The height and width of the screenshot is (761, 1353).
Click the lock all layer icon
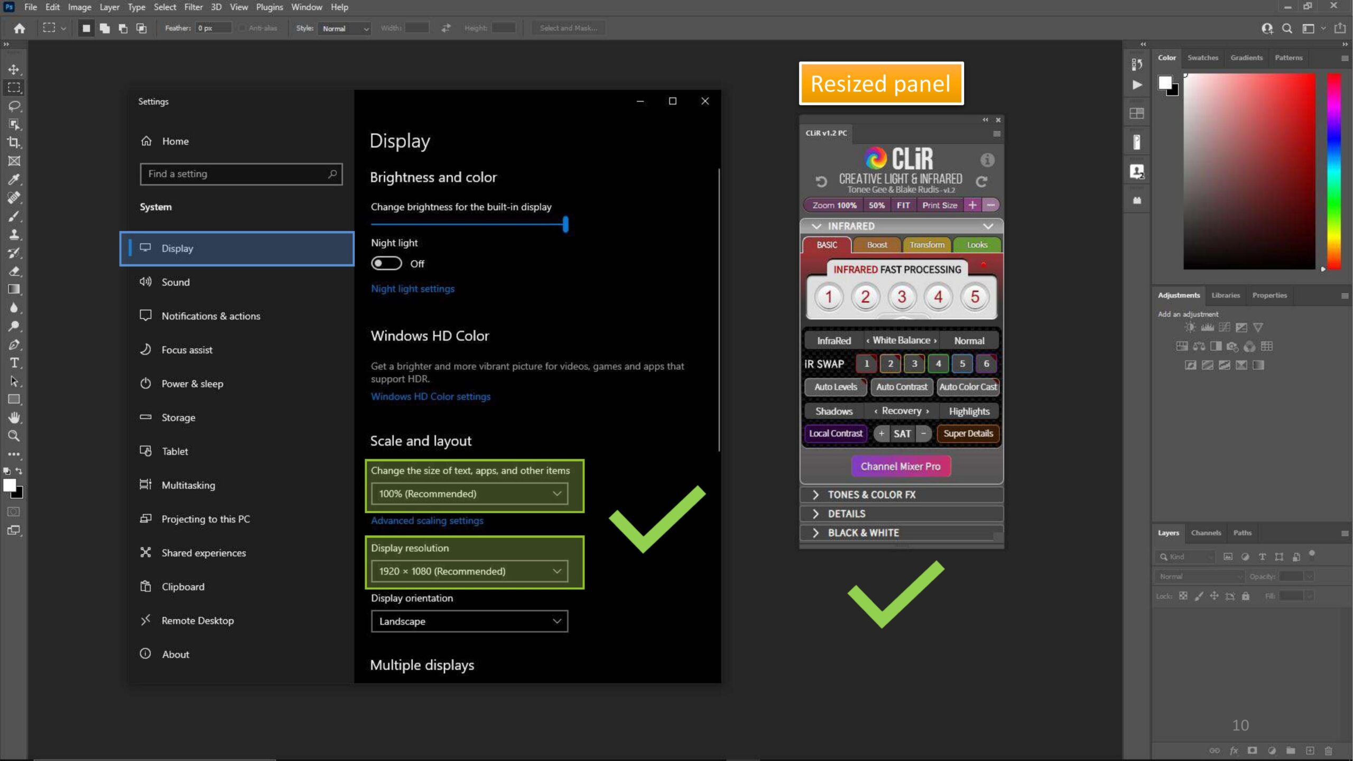[x=1246, y=596]
